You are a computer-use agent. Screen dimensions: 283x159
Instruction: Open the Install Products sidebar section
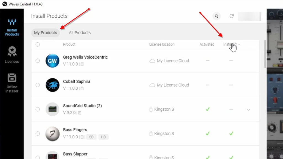pyautogui.click(x=12, y=27)
